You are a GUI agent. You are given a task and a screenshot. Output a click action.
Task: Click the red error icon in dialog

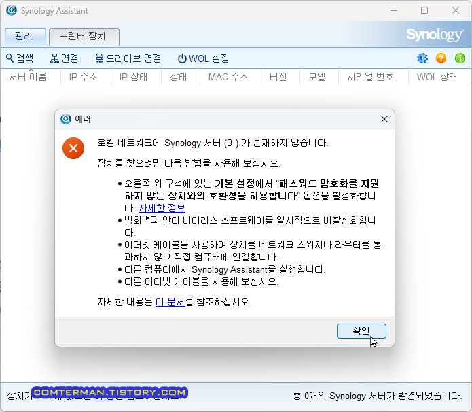click(73, 148)
